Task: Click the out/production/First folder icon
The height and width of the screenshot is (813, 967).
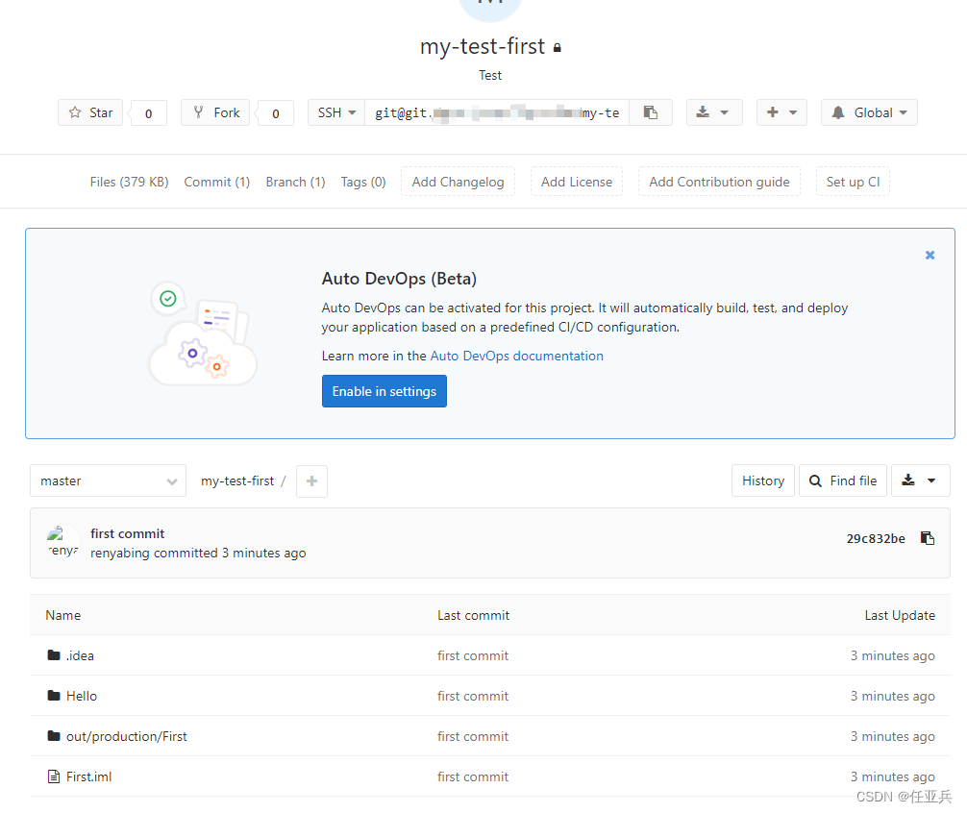Action: (x=54, y=736)
